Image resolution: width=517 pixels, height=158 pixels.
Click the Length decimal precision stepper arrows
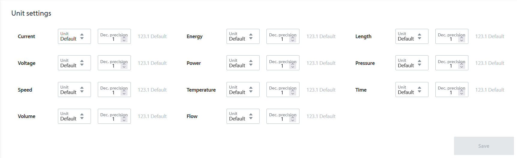[x=462, y=39]
